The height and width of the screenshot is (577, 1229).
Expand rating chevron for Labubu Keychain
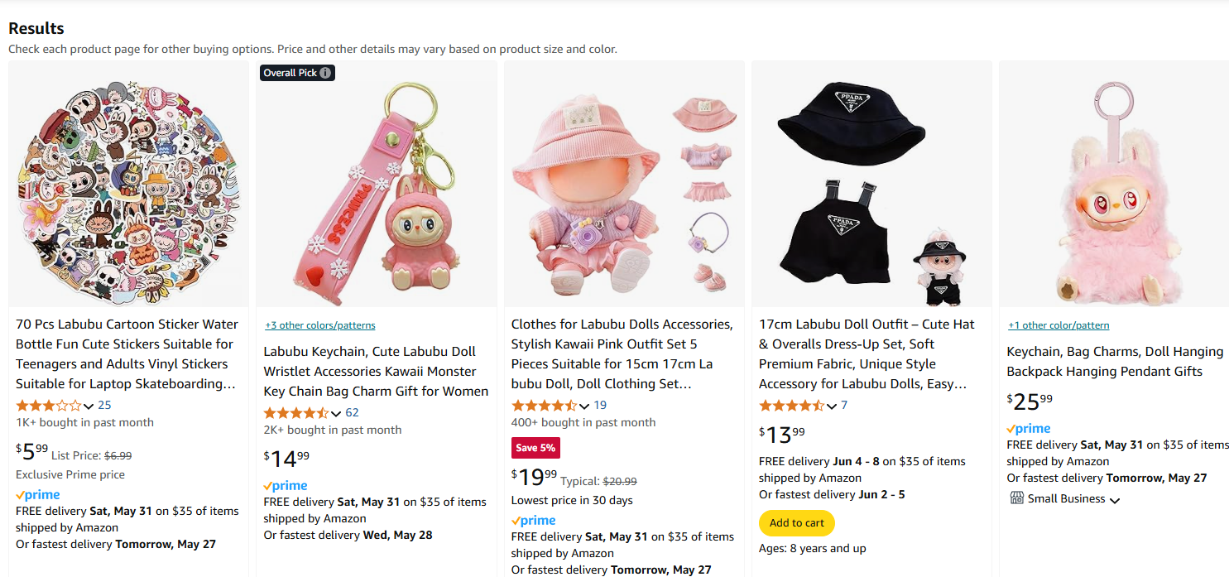(336, 414)
